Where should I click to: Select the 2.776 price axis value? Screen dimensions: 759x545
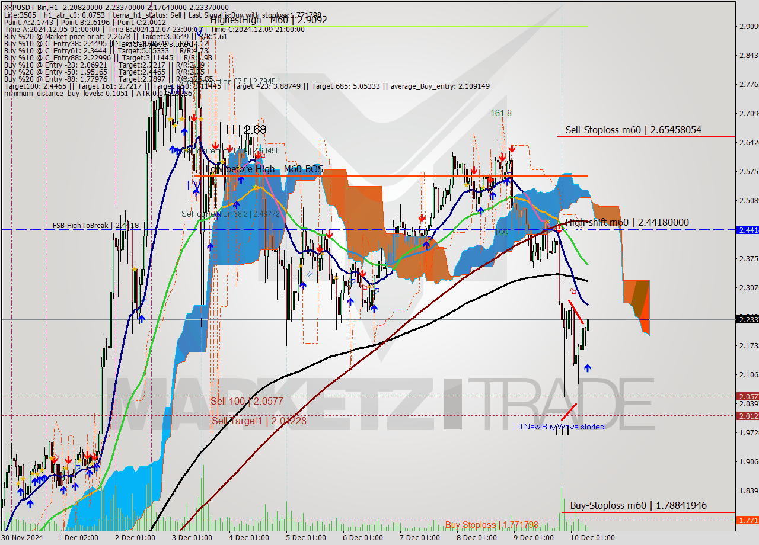click(x=748, y=85)
